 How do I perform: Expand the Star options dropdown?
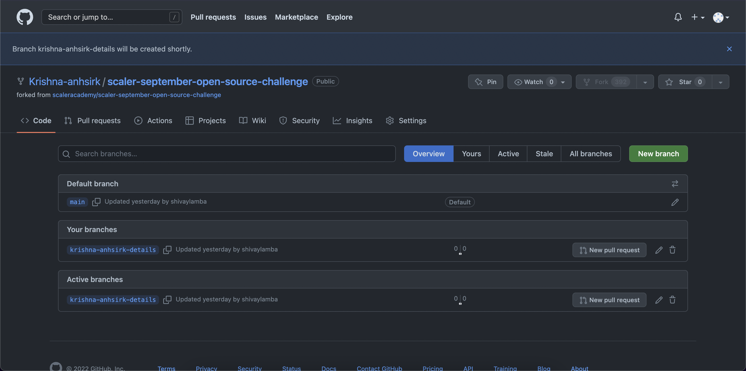point(721,82)
